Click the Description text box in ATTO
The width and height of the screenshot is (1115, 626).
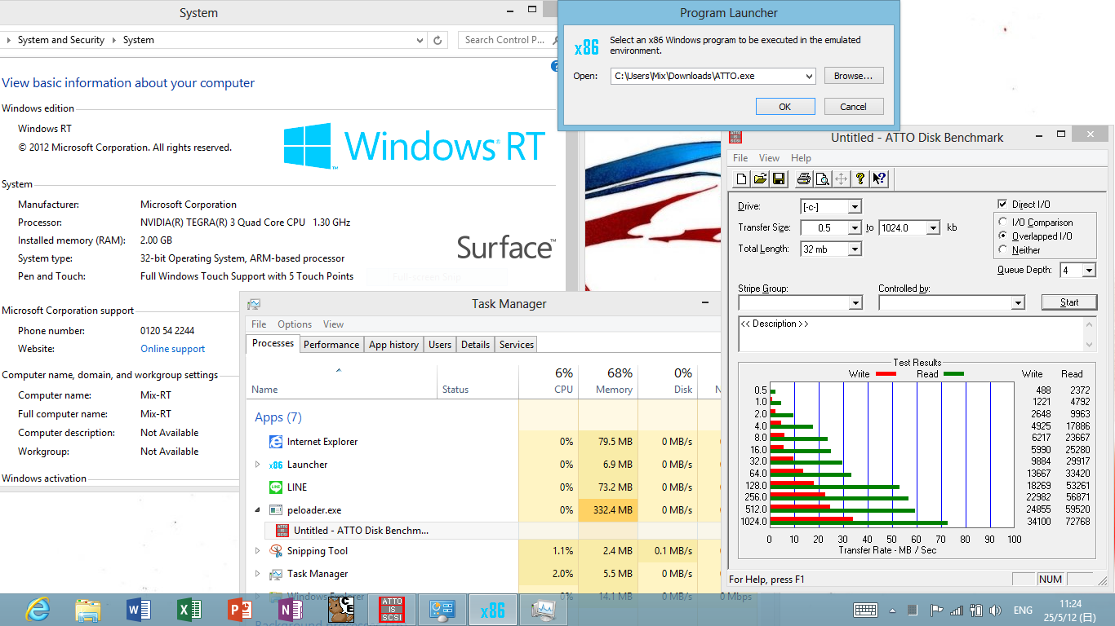(x=917, y=334)
